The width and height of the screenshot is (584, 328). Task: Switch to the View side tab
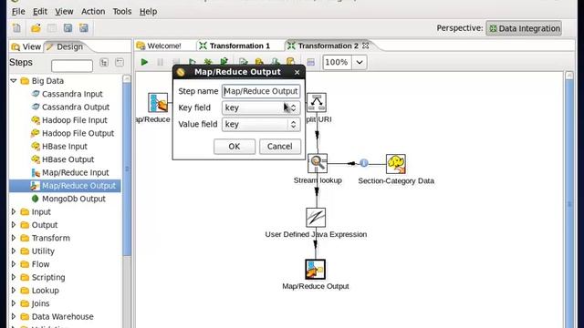click(26, 46)
